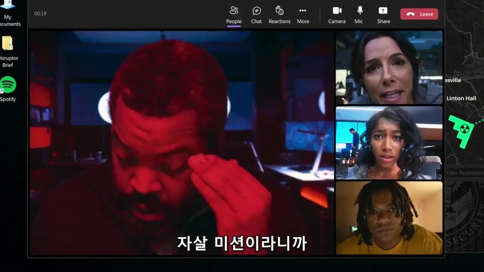Share your screen with Share button
Image resolution: width=484 pixels, height=272 pixels.
click(383, 15)
